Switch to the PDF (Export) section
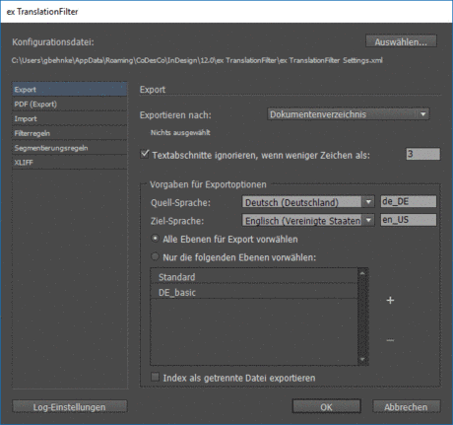453x425 pixels. [x=70, y=105]
